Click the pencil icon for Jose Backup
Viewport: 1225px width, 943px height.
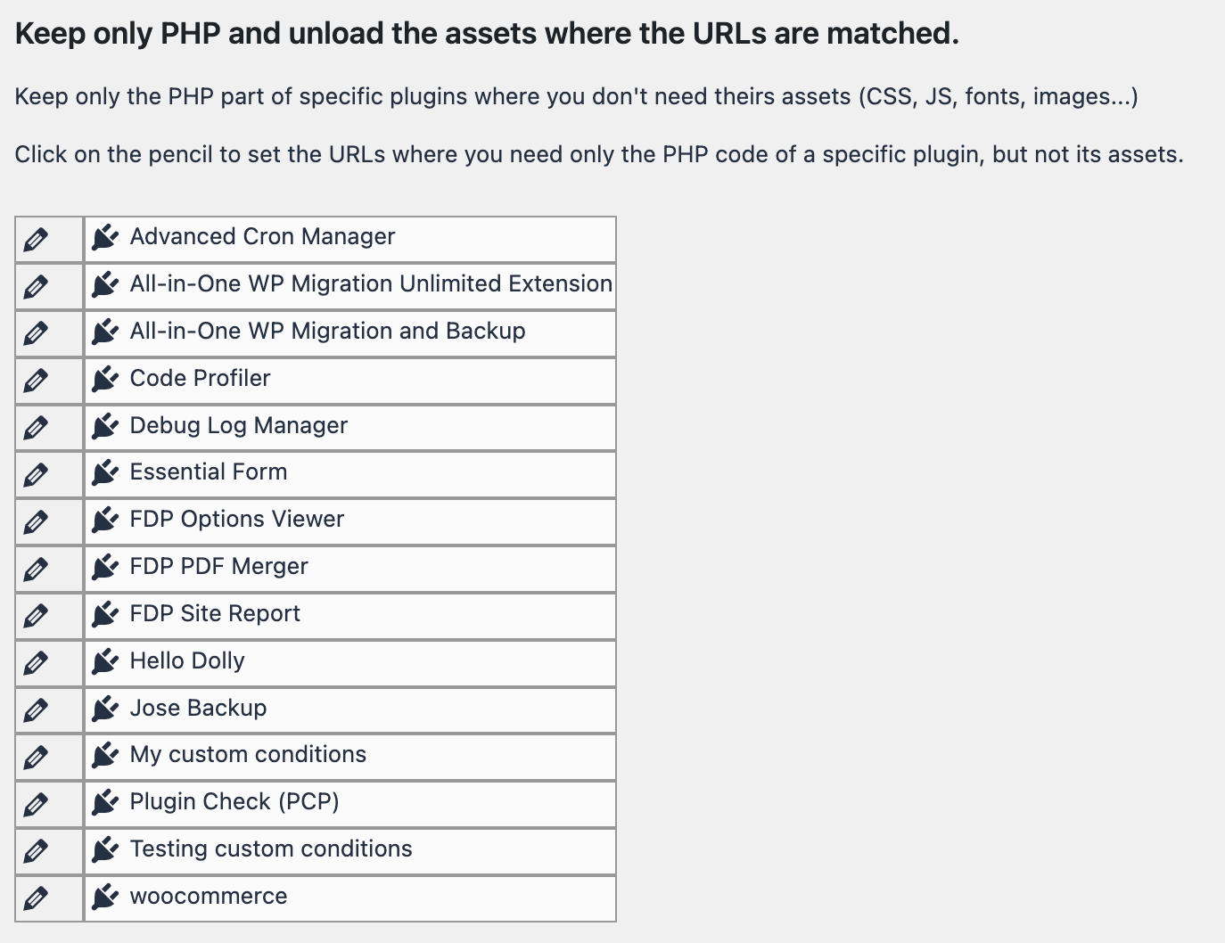37,709
